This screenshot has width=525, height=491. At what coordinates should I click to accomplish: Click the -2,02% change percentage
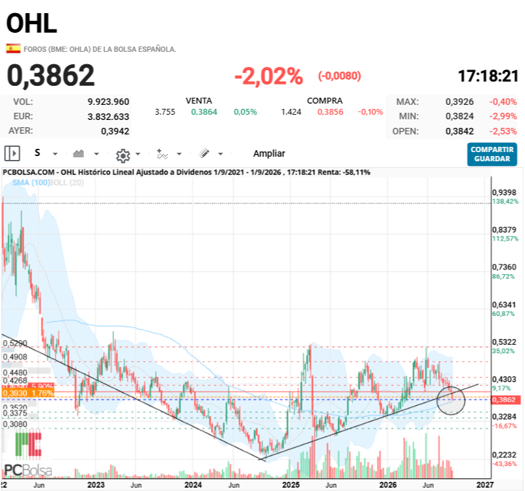tap(269, 76)
